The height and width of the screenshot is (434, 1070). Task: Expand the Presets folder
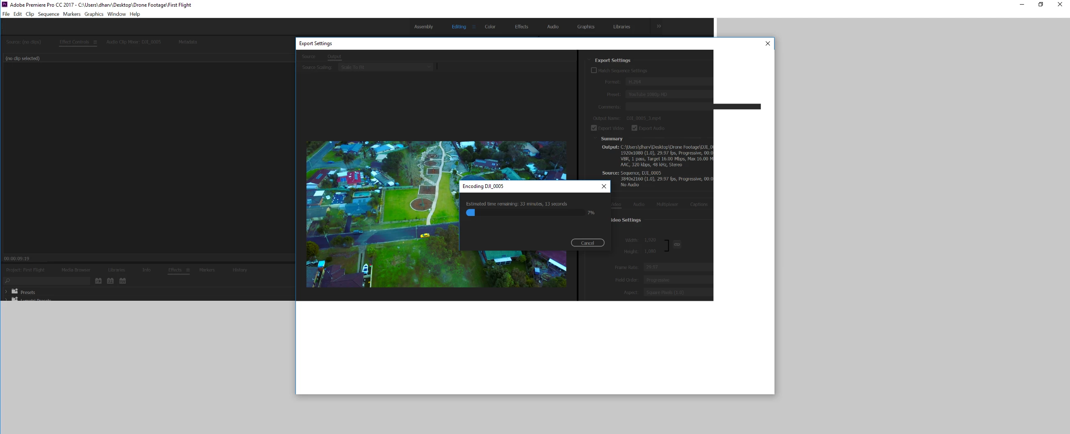(6, 292)
